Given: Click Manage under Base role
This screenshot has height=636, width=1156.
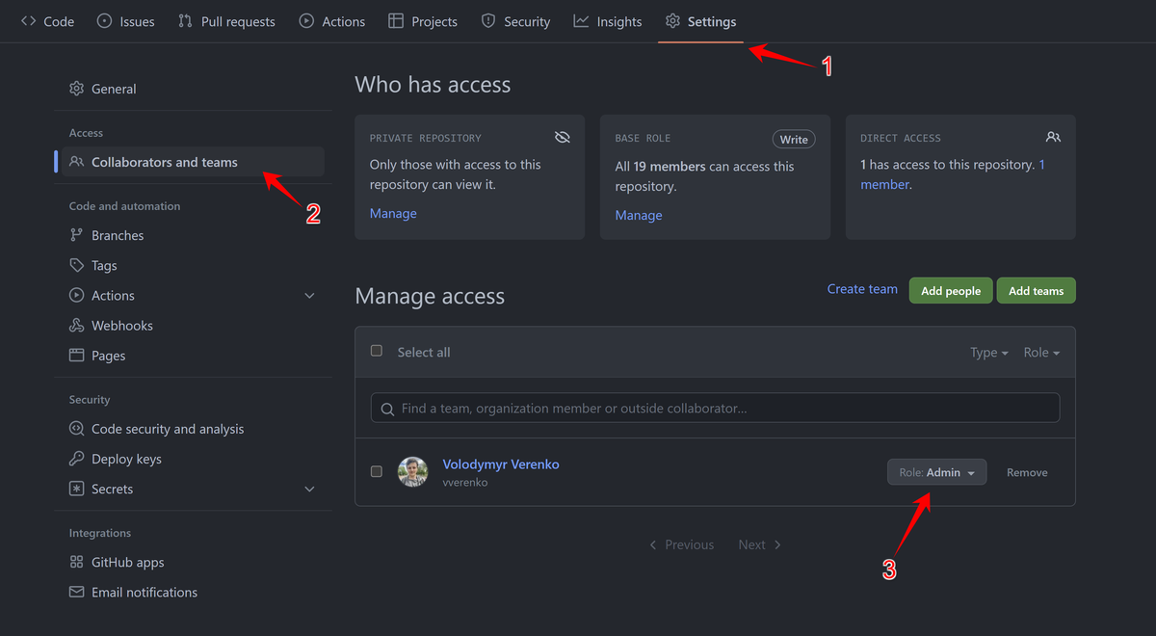Looking at the screenshot, I should 639,215.
